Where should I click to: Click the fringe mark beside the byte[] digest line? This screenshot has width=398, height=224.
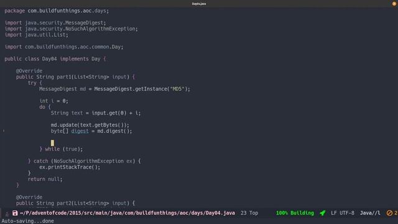click(4, 131)
